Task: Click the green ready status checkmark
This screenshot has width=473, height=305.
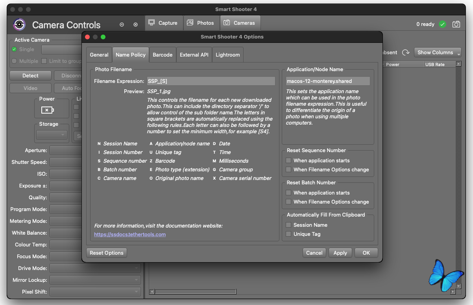Action: coord(443,24)
